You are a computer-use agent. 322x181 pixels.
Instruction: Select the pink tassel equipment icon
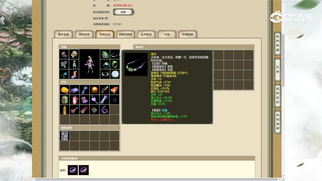coord(64,54)
